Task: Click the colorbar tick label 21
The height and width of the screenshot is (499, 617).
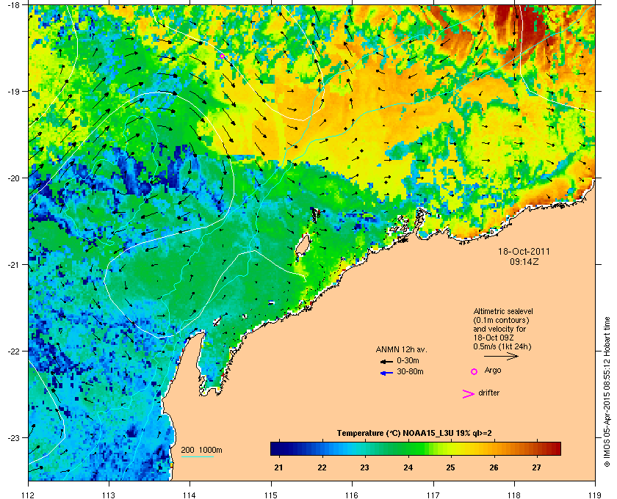Action: point(278,467)
